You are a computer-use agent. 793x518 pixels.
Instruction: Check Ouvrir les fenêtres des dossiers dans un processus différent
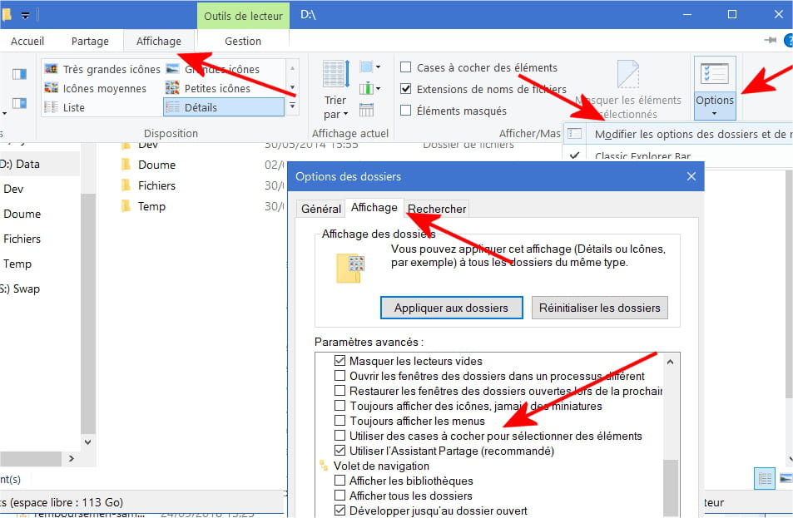click(x=340, y=376)
